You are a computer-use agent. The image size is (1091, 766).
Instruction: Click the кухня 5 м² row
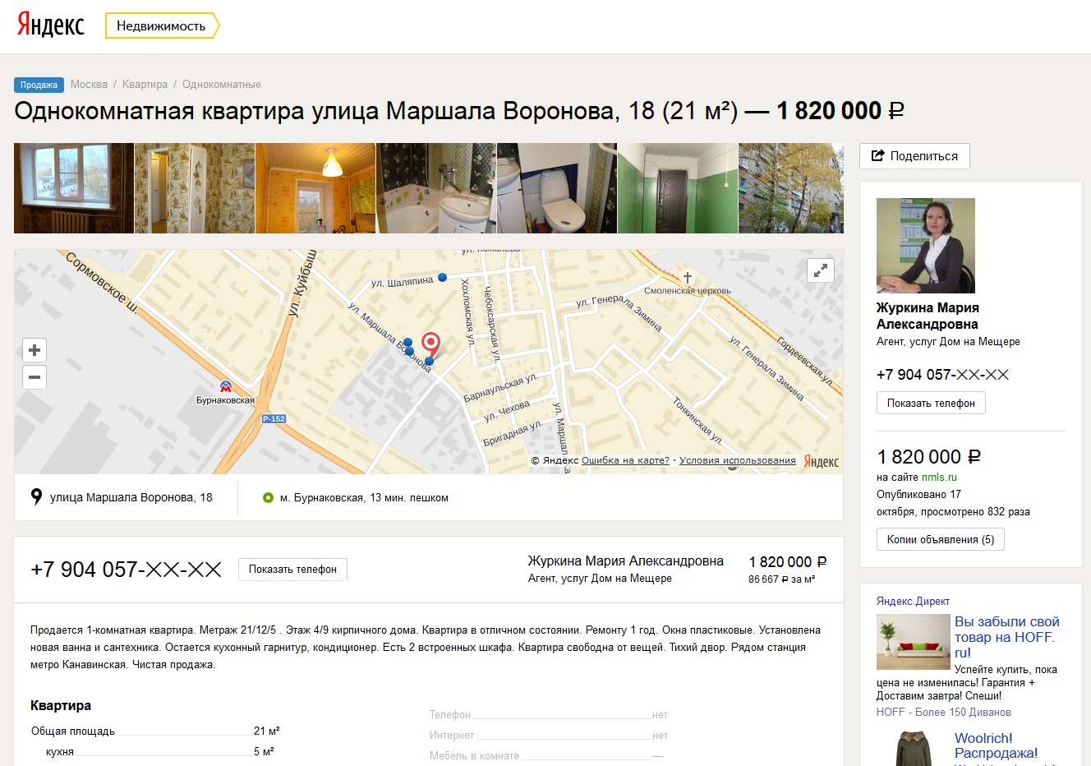pyautogui.click(x=160, y=751)
